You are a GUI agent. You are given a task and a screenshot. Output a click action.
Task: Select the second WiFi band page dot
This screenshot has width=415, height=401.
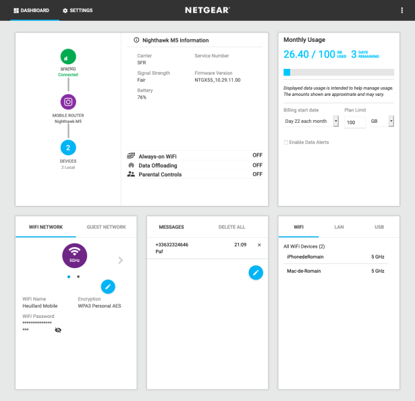coord(78,277)
